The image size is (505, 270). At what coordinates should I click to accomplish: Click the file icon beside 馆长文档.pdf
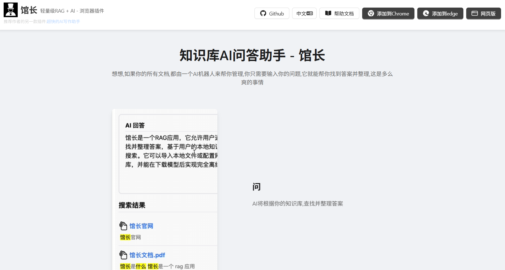coord(123,255)
